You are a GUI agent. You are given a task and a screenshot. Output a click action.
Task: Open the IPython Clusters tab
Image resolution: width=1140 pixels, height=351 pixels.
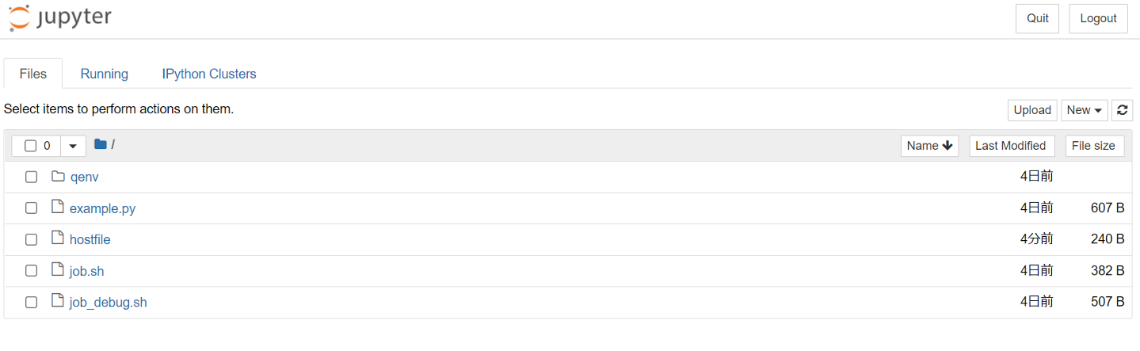tap(209, 74)
